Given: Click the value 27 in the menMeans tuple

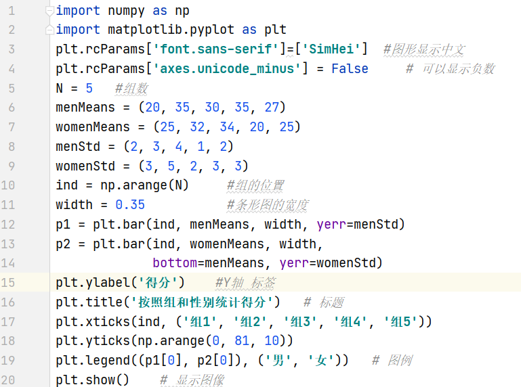Looking at the screenshot, I should click(272, 108).
